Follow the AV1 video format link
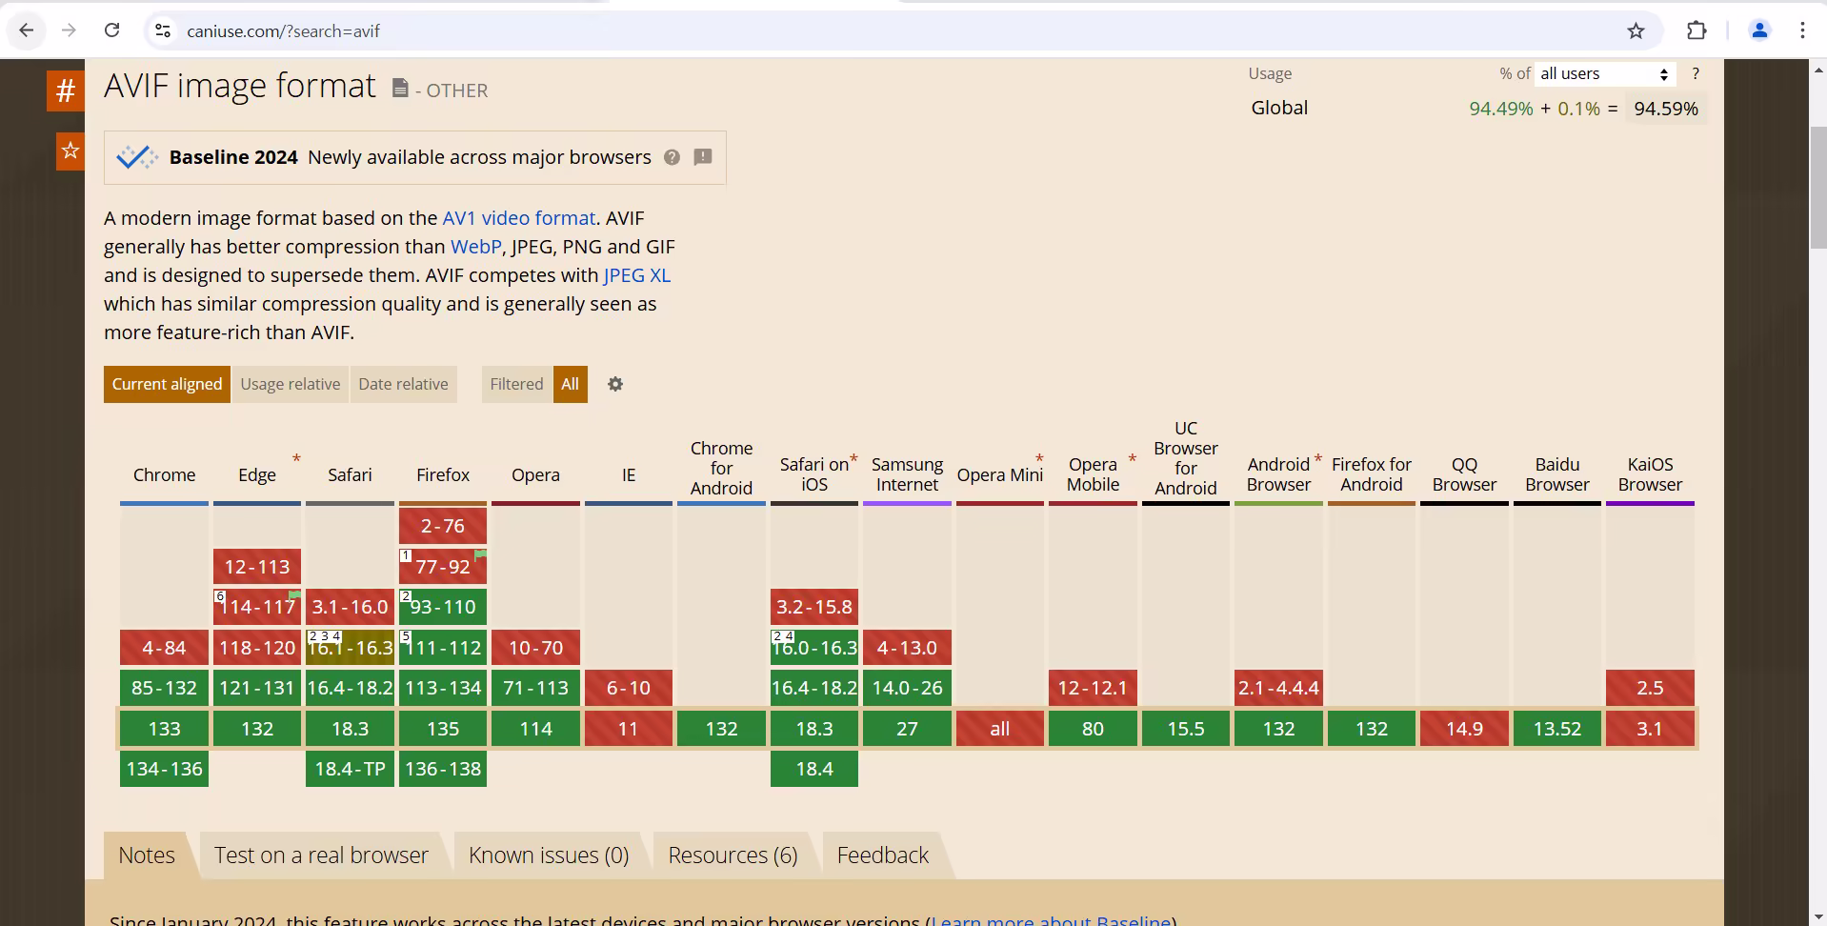The width and height of the screenshot is (1827, 926). (x=518, y=218)
